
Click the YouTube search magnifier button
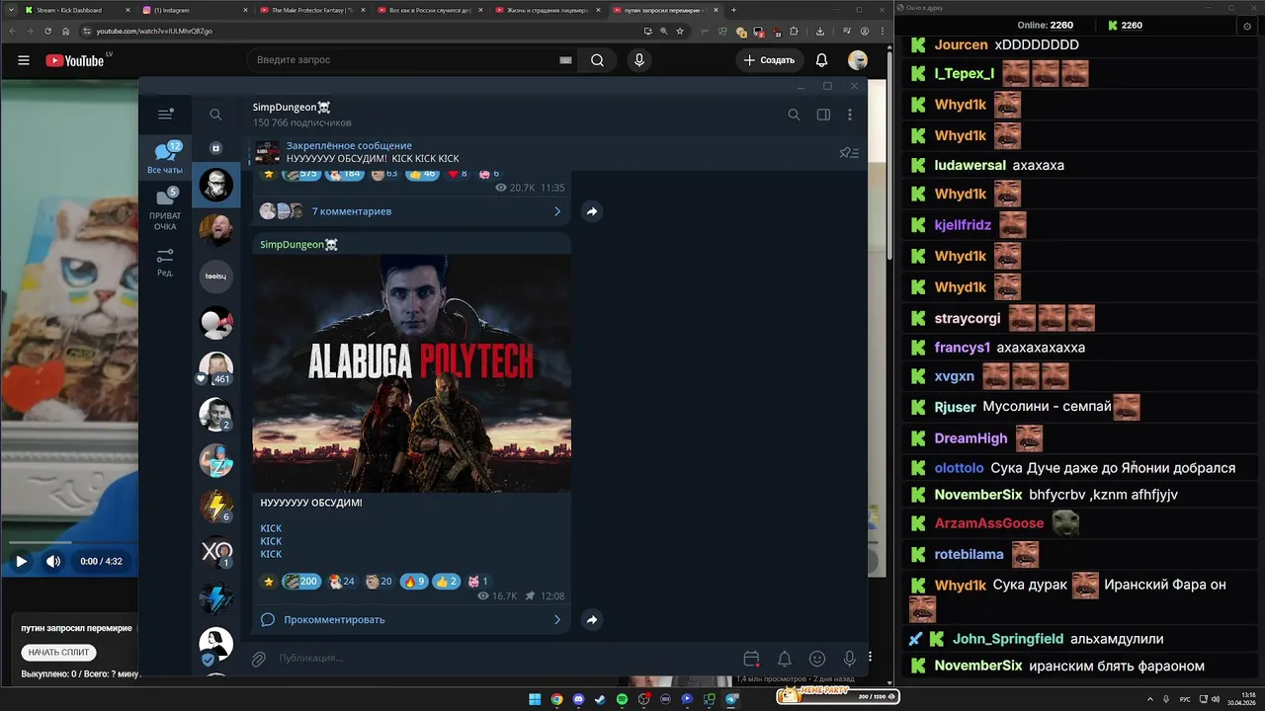[x=598, y=60]
